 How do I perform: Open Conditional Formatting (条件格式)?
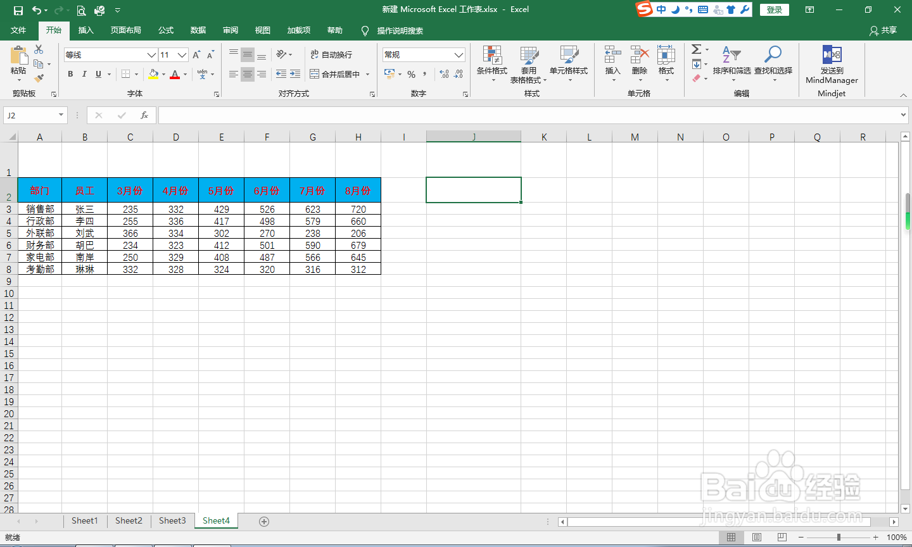coord(492,64)
